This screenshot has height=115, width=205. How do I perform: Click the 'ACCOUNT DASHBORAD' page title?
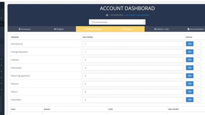pos(127,8)
